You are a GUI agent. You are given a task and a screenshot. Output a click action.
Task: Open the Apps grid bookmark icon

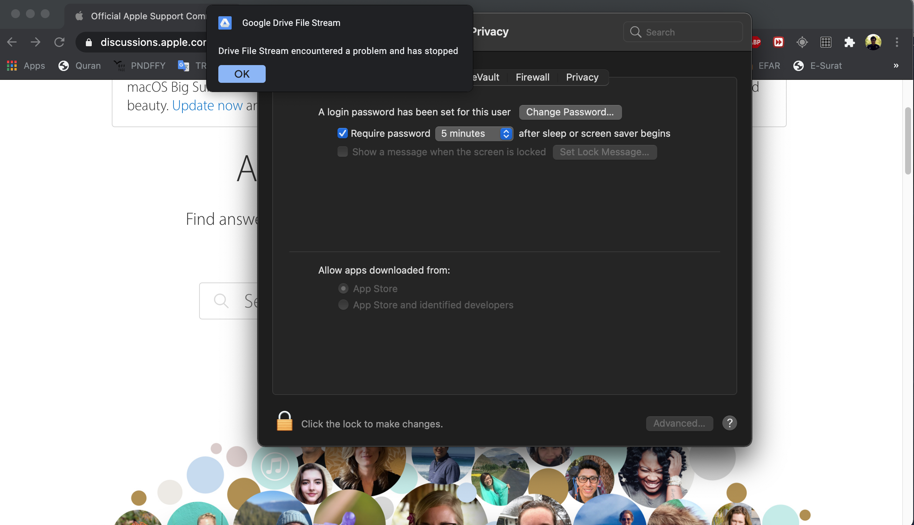(12, 66)
